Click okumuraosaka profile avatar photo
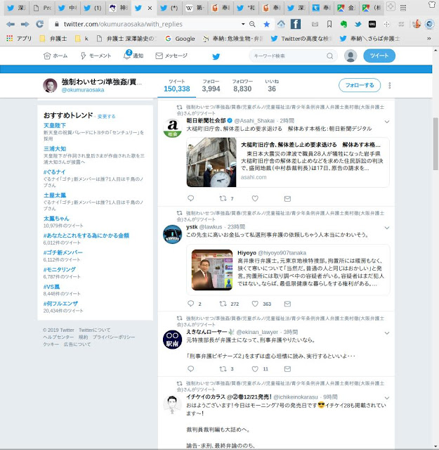The image size is (439, 450). pyautogui.click(x=50, y=86)
